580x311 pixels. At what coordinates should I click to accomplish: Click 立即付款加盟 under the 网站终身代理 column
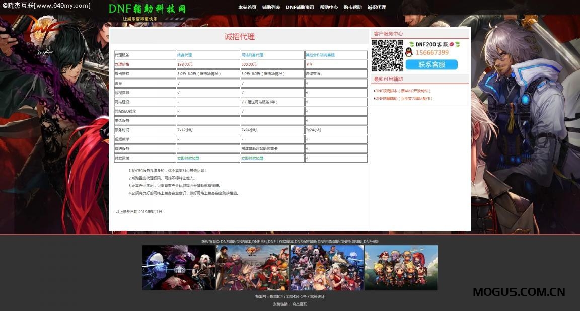point(253,158)
